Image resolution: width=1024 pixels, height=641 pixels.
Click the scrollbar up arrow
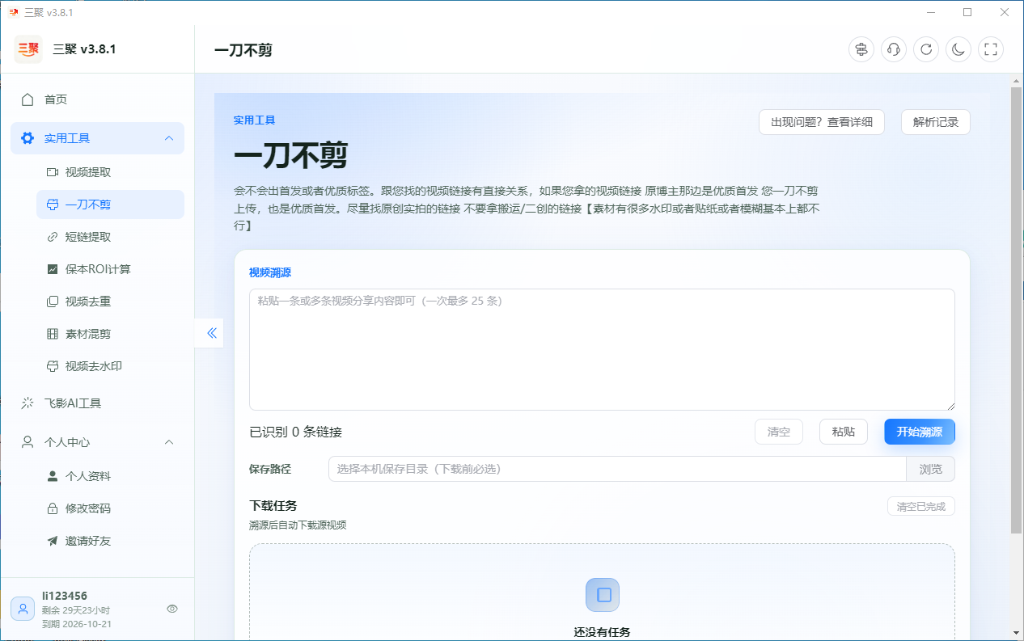coord(1017,80)
